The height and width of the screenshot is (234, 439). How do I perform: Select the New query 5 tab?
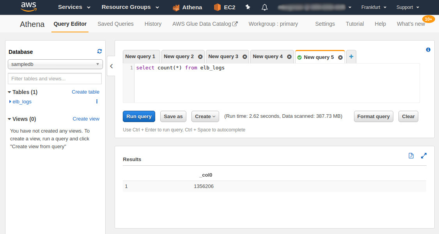319,57
